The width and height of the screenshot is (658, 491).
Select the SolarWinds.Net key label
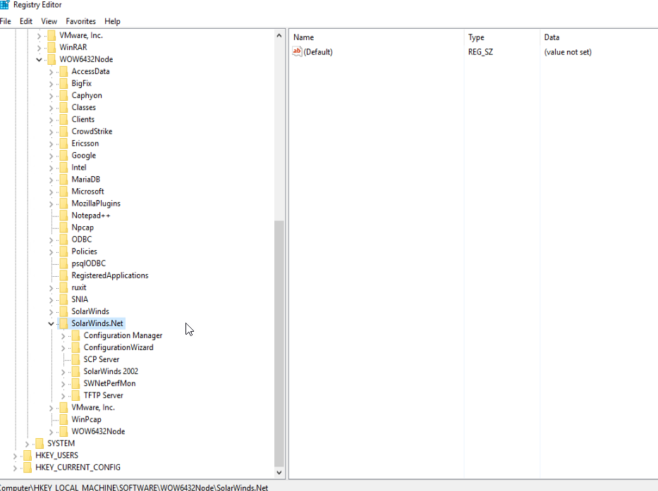[x=97, y=323]
